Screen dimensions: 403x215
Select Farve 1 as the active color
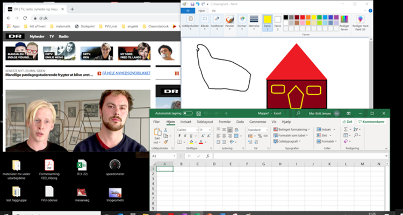coord(267,22)
